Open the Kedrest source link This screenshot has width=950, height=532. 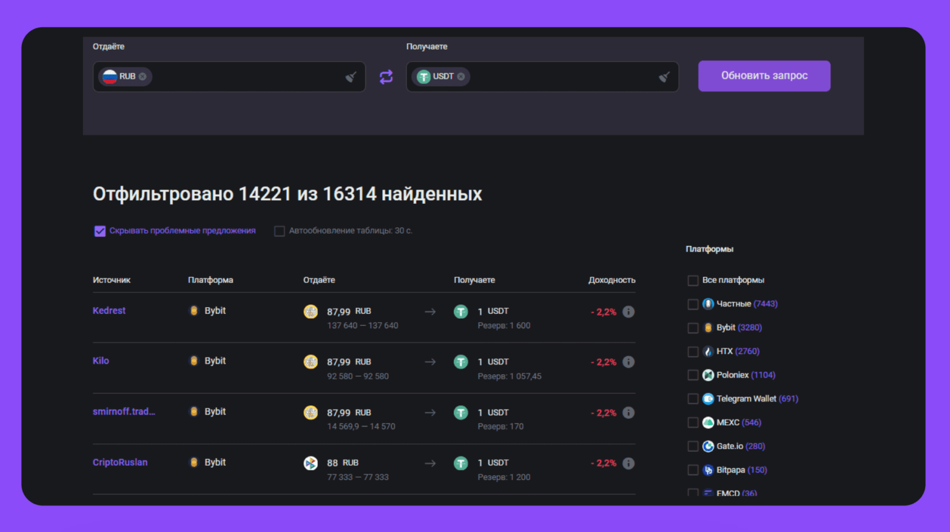click(x=109, y=311)
